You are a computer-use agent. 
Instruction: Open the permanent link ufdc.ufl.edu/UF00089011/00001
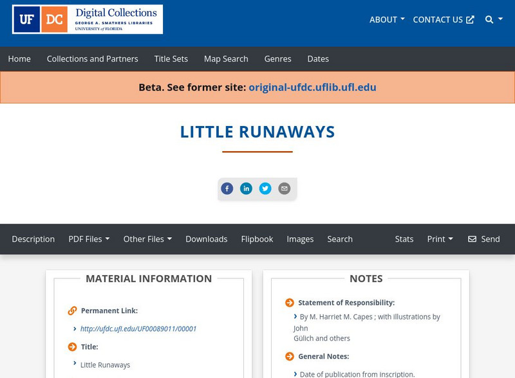point(139,328)
